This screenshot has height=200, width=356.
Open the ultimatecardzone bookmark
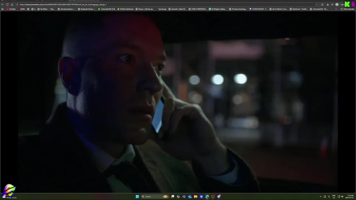(x=66, y=9)
